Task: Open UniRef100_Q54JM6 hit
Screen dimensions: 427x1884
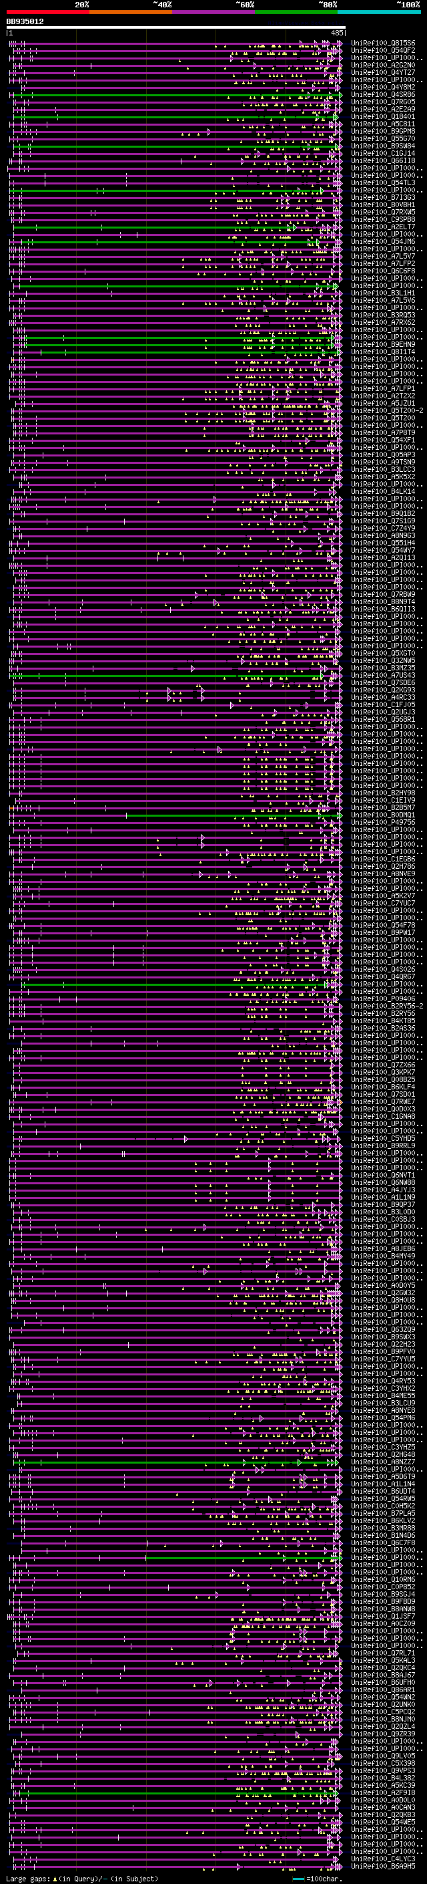Action: click(x=383, y=241)
